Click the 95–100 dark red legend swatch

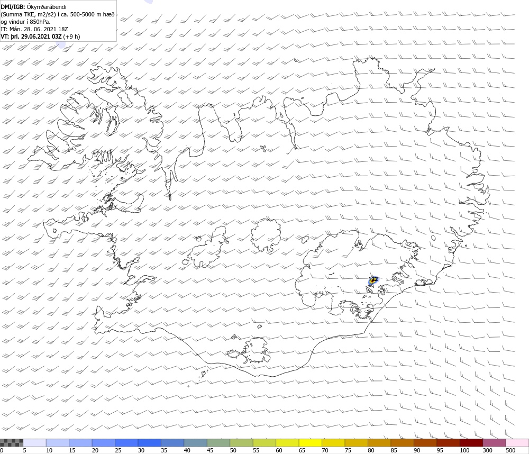coord(448,443)
